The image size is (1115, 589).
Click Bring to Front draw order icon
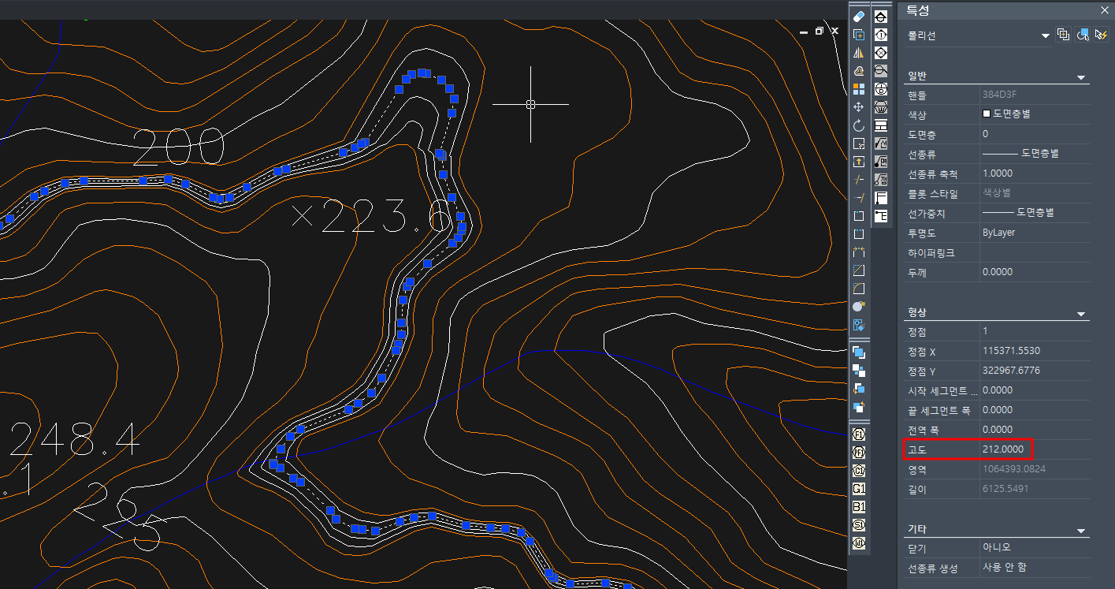point(859,352)
